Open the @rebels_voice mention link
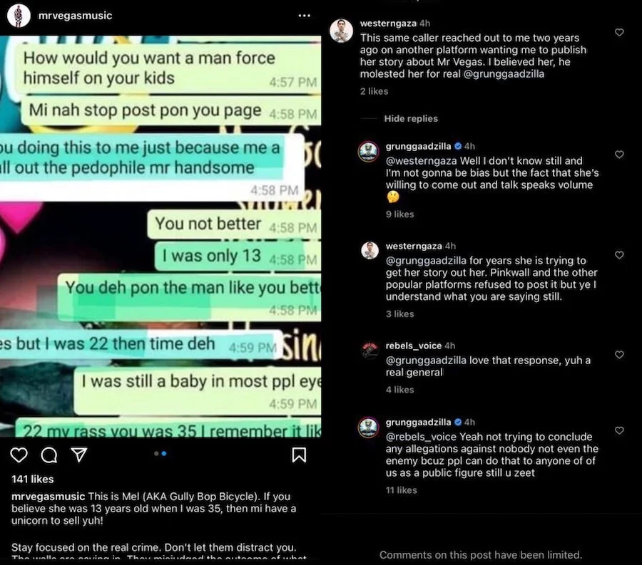This screenshot has height=565, width=642. (x=421, y=437)
